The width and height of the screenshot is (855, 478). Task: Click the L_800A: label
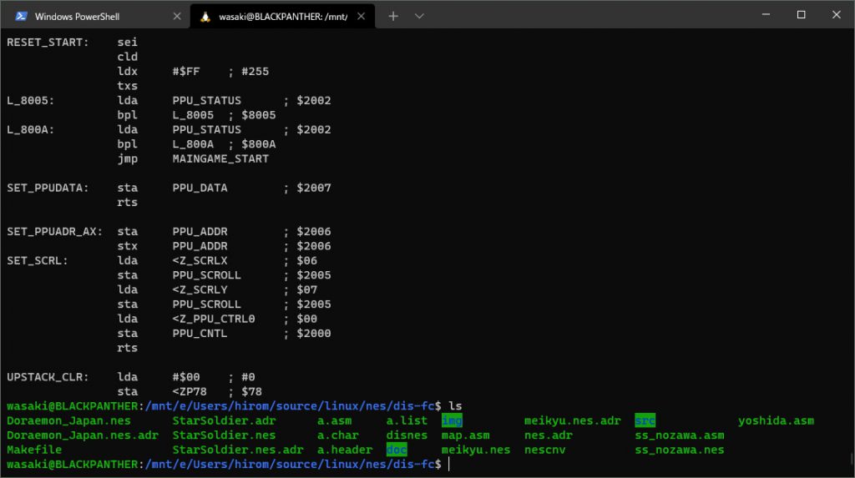tap(31, 130)
